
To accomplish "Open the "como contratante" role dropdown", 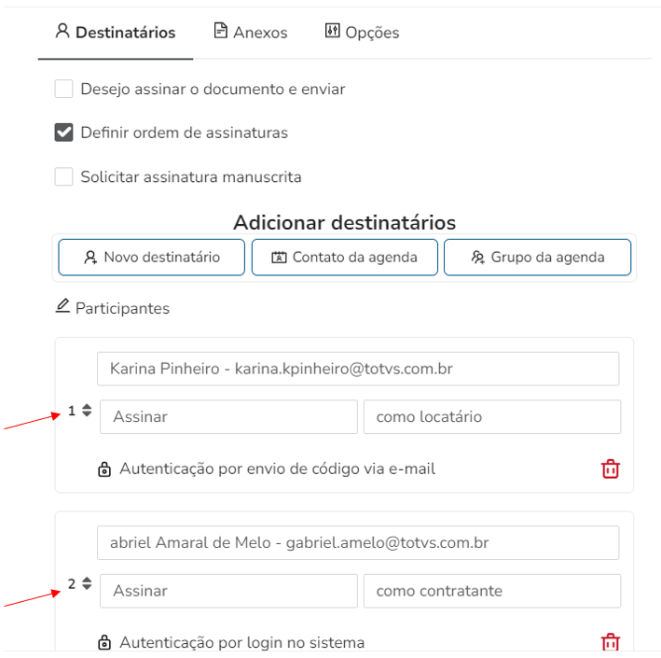I will click(x=491, y=591).
